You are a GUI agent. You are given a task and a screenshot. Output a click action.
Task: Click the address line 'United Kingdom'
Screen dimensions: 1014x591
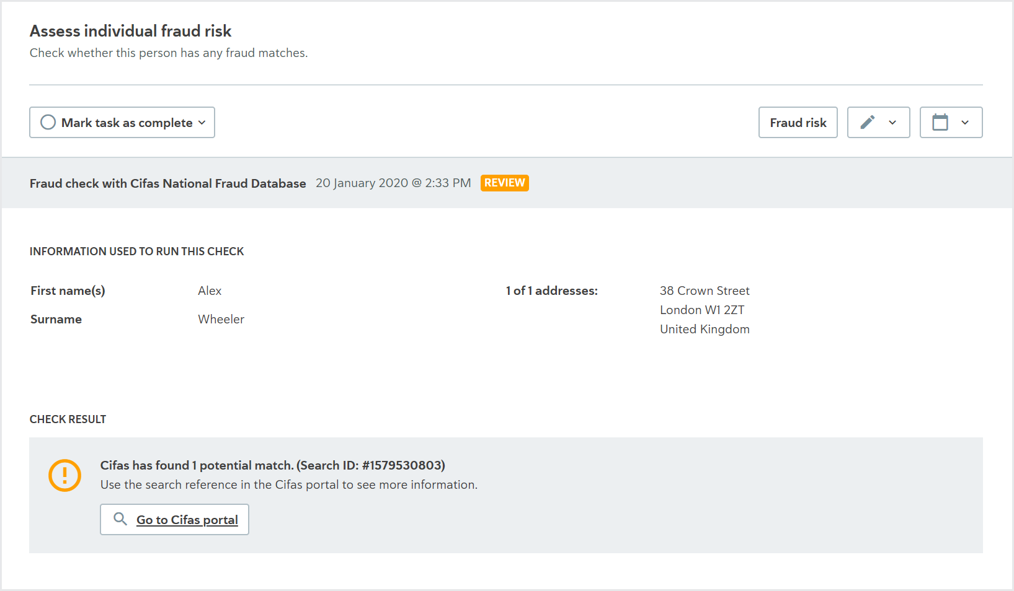tap(705, 329)
